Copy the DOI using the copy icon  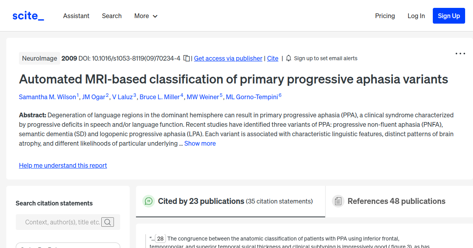coord(186,57)
